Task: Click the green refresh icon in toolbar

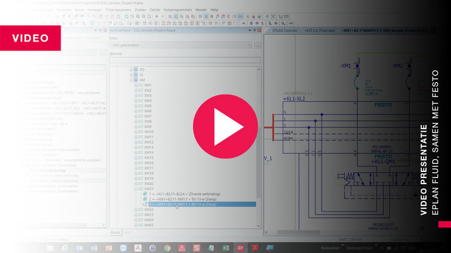Action: (x=127, y=16)
